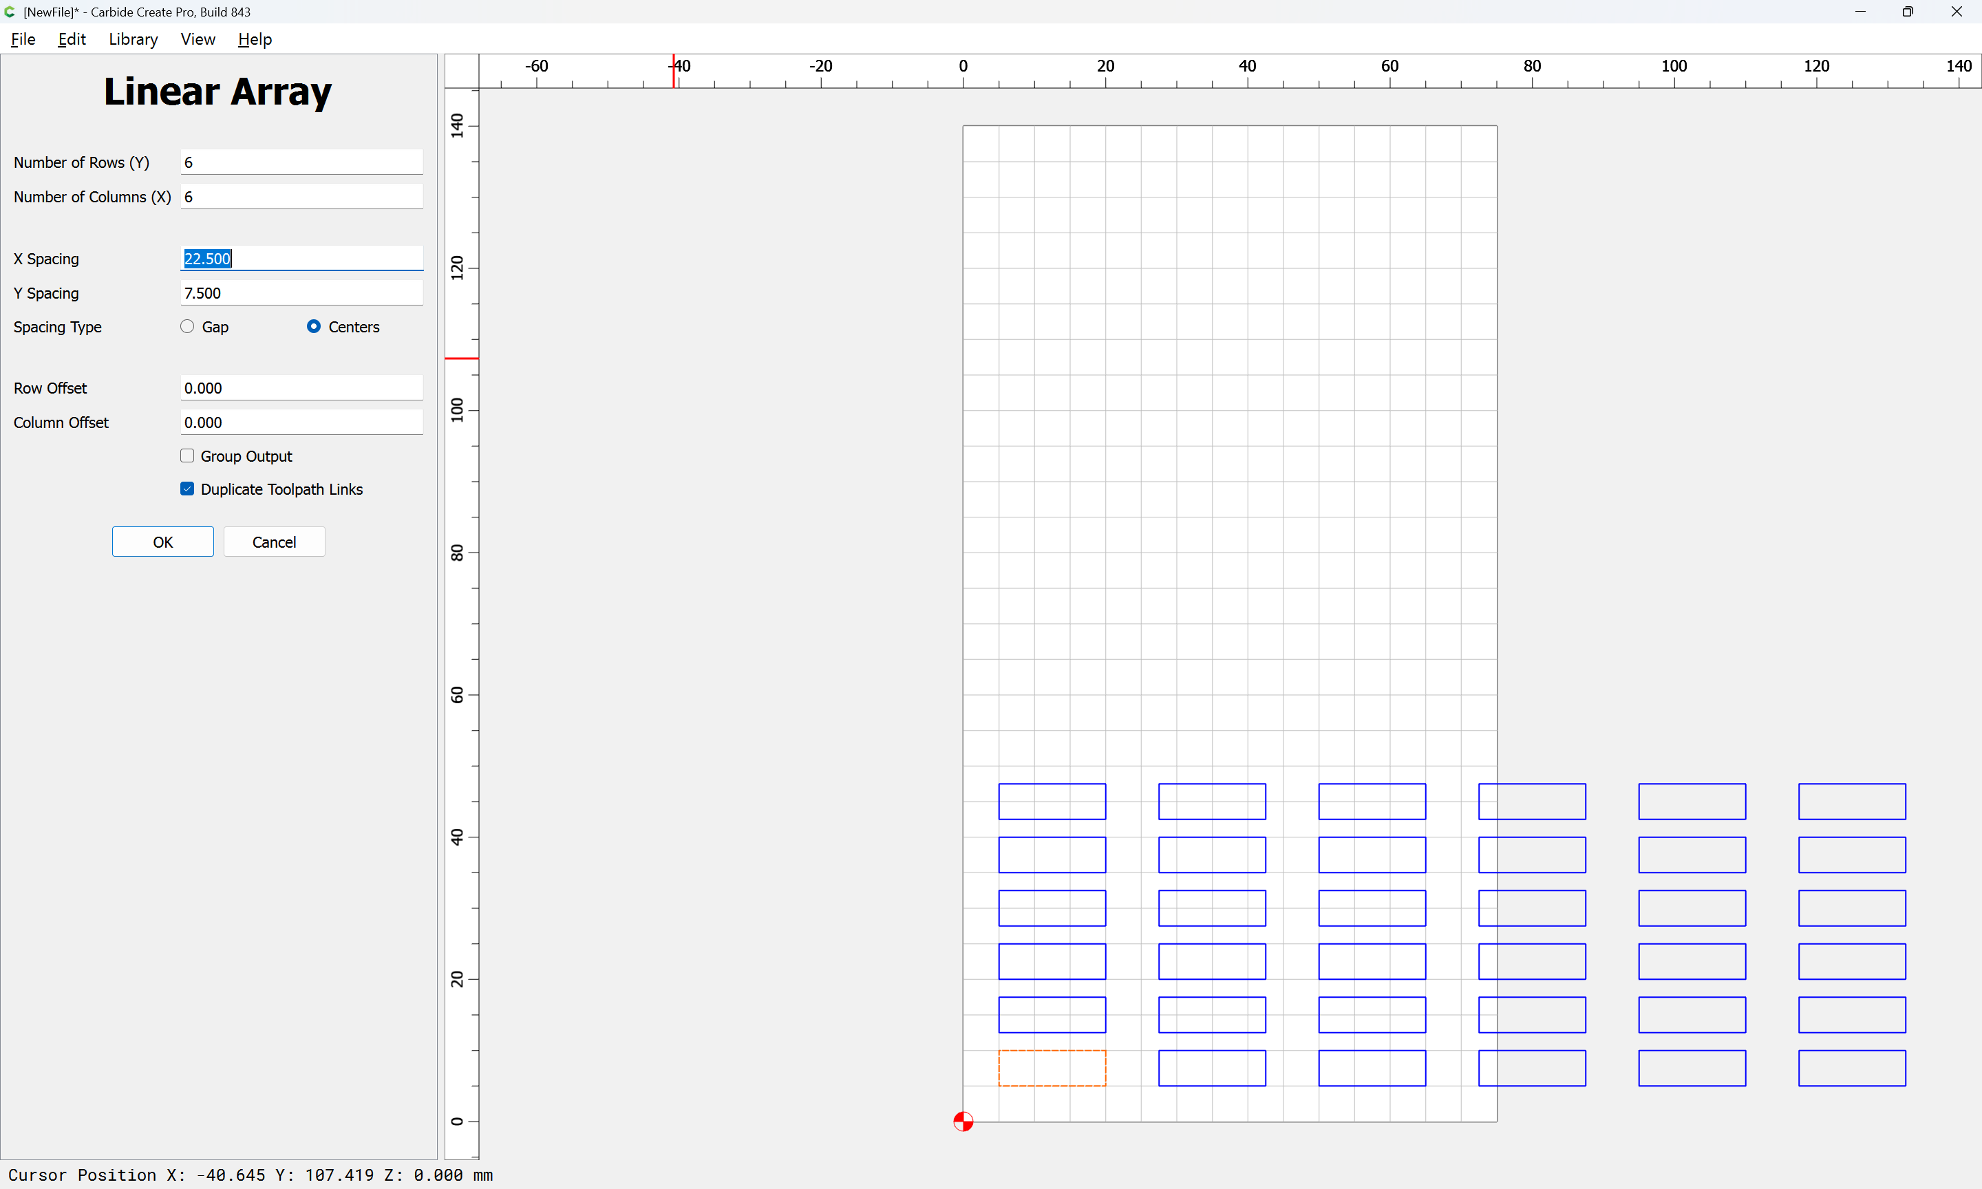
Task: Cancel the Linear Array dialog
Action: click(x=274, y=542)
